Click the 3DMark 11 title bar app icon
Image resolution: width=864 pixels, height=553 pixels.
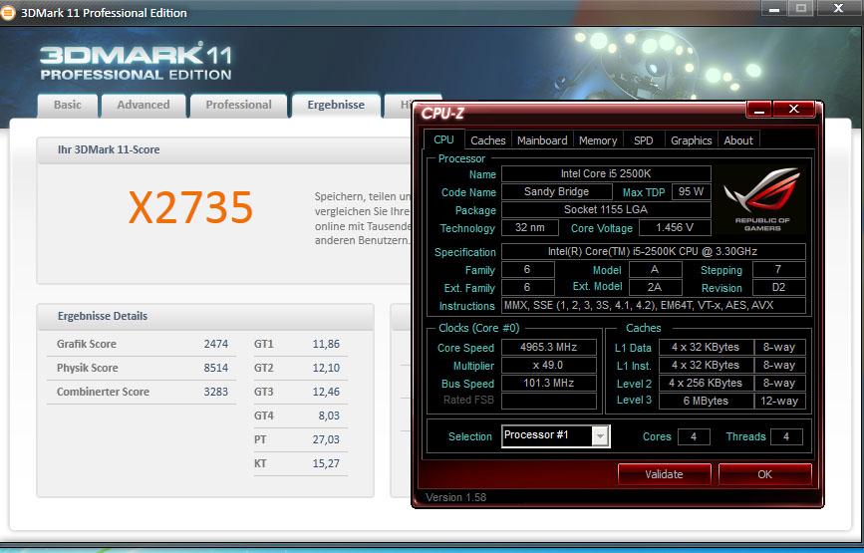pos(8,12)
